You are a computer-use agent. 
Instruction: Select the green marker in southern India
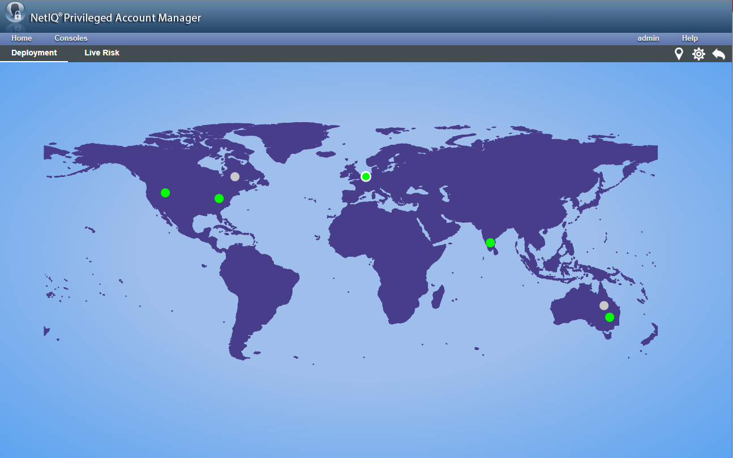point(490,243)
